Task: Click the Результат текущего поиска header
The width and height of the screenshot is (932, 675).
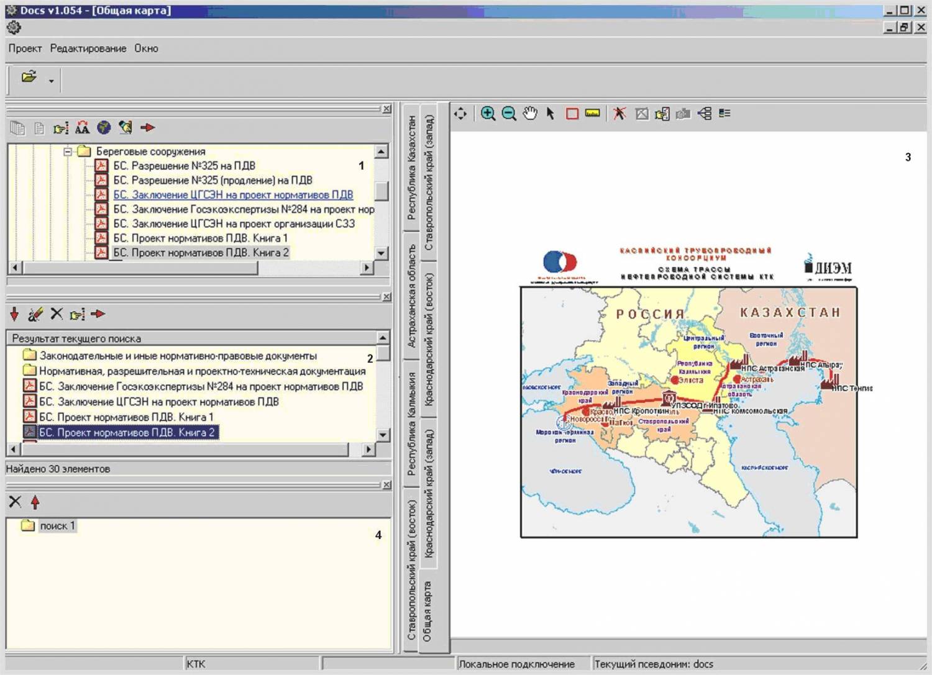Action: coord(191,338)
